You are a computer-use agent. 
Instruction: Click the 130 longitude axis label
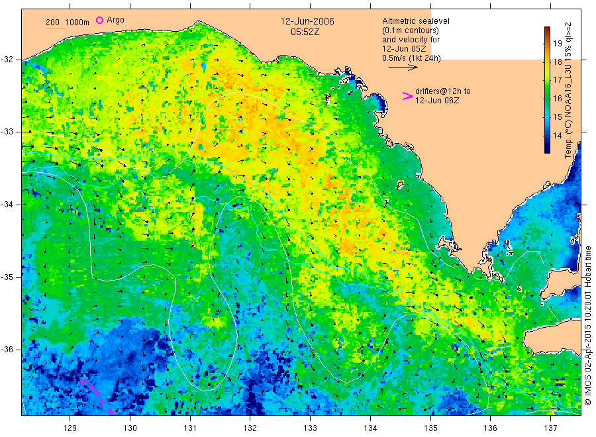(x=130, y=428)
